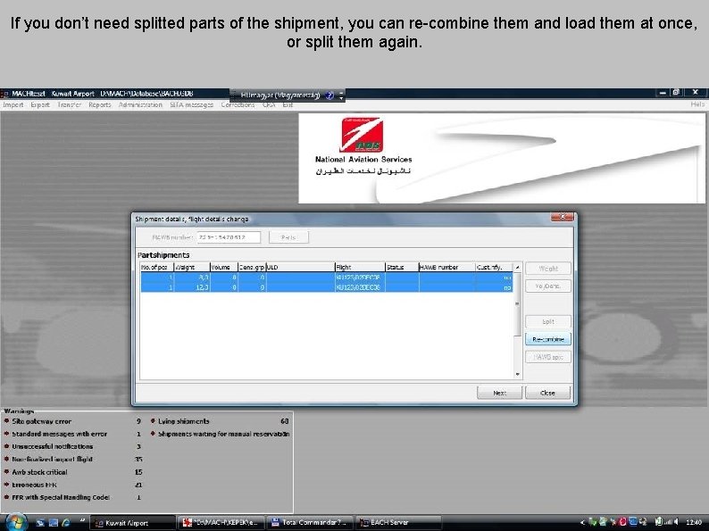Click the Erroneous FFR warning
This screenshot has width=709, height=531.
point(34,485)
